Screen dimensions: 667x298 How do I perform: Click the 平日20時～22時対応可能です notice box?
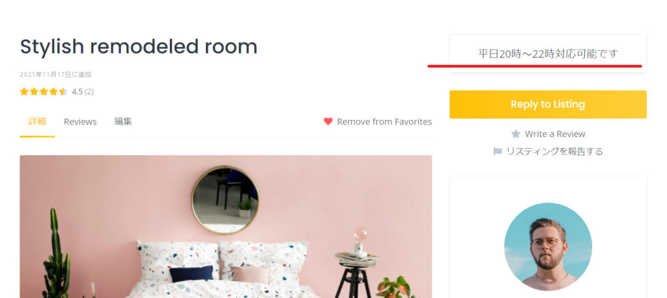[x=548, y=53]
